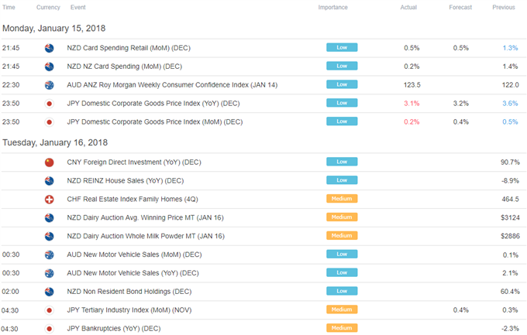The image size is (527, 335).
Task: Click the Currency column header
Action: pos(48,8)
